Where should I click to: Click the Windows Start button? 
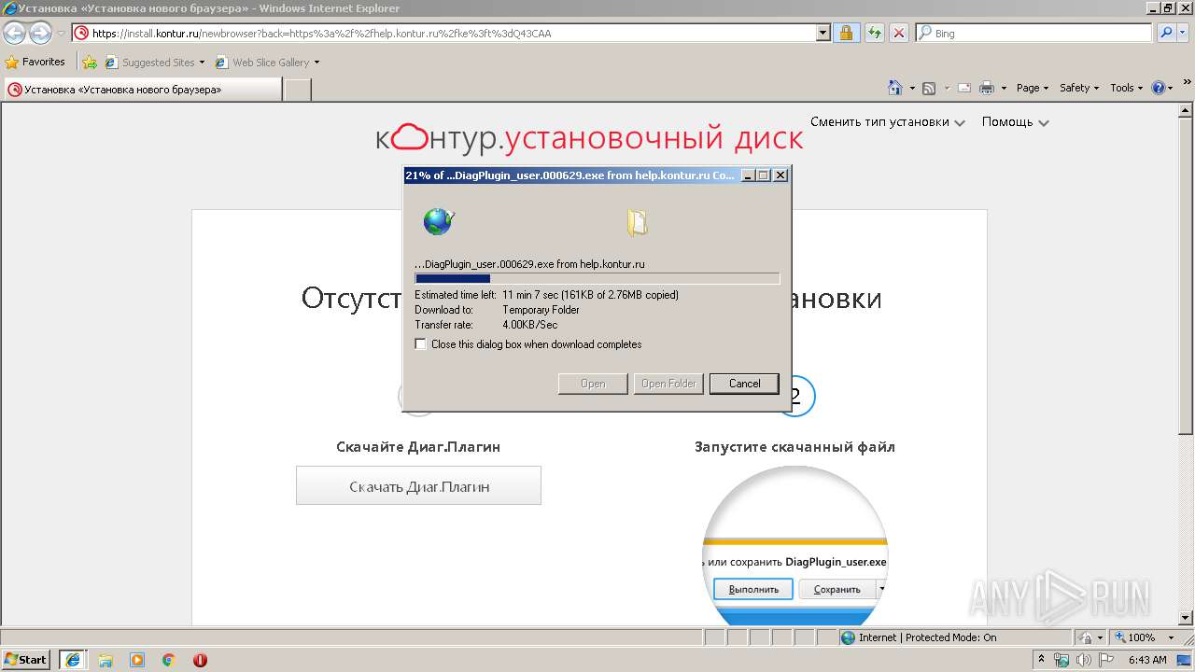(25, 660)
